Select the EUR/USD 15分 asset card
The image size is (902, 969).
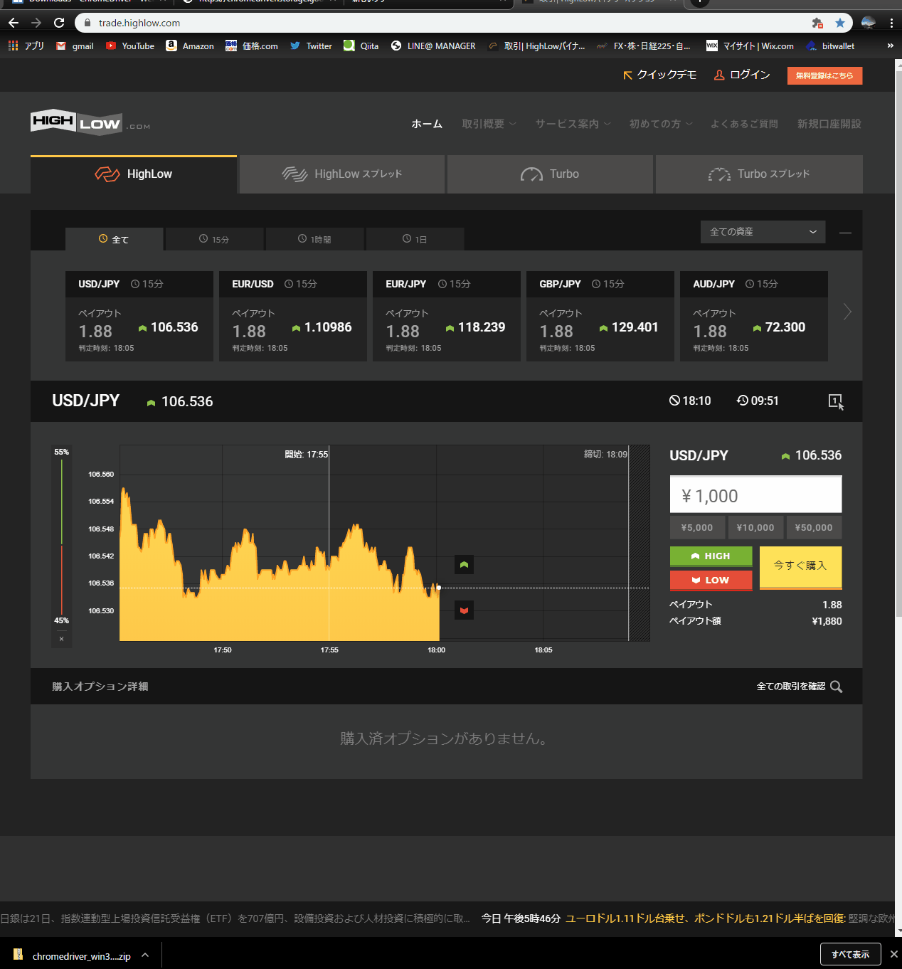click(293, 316)
